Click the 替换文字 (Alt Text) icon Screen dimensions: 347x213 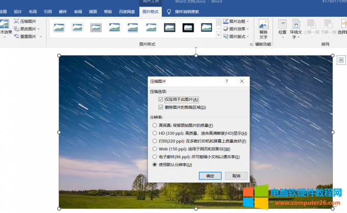click(263, 25)
